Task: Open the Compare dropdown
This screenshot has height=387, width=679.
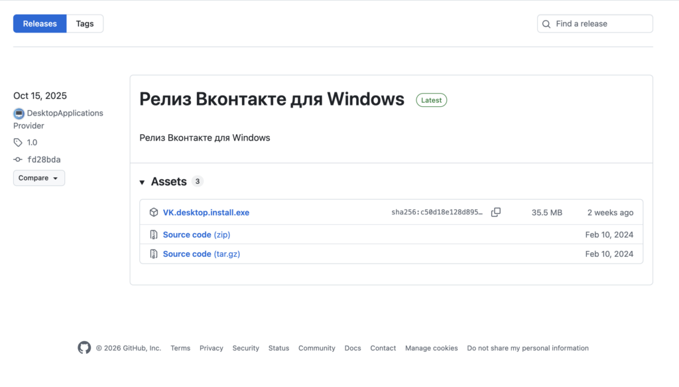Action: pyautogui.click(x=39, y=178)
